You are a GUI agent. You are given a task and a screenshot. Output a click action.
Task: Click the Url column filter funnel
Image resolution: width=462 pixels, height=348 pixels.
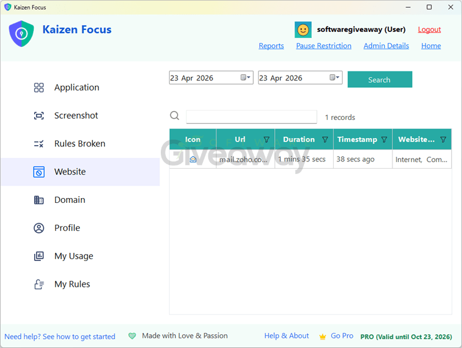pos(266,139)
